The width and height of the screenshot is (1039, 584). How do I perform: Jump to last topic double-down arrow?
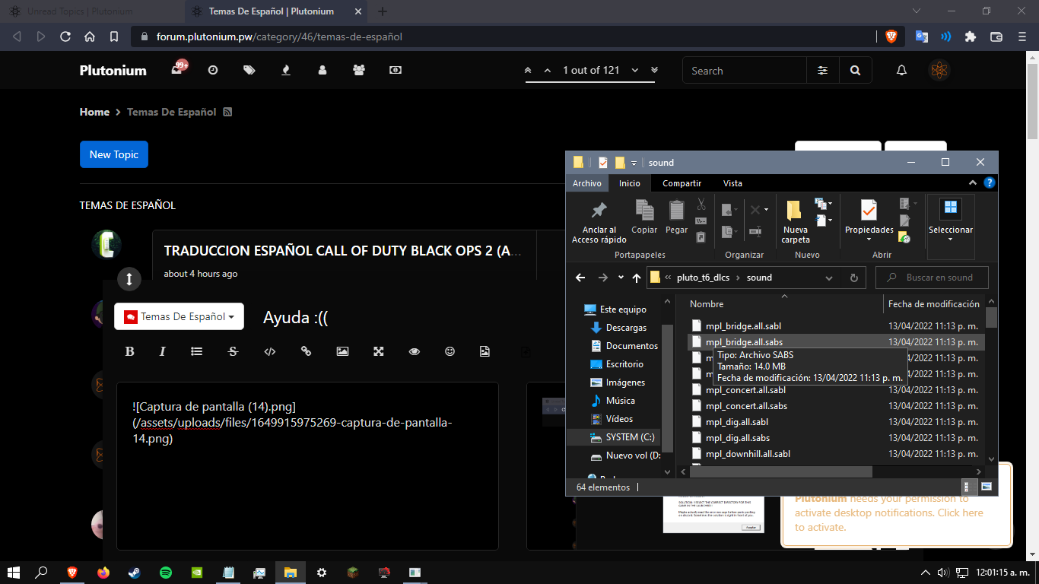click(x=654, y=70)
